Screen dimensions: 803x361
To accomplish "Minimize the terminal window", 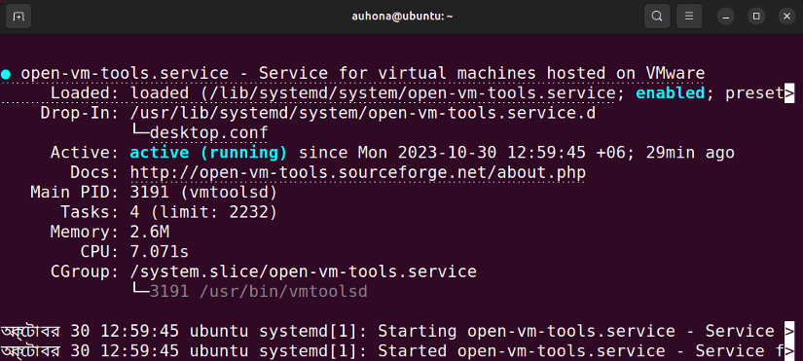I will click(x=726, y=17).
